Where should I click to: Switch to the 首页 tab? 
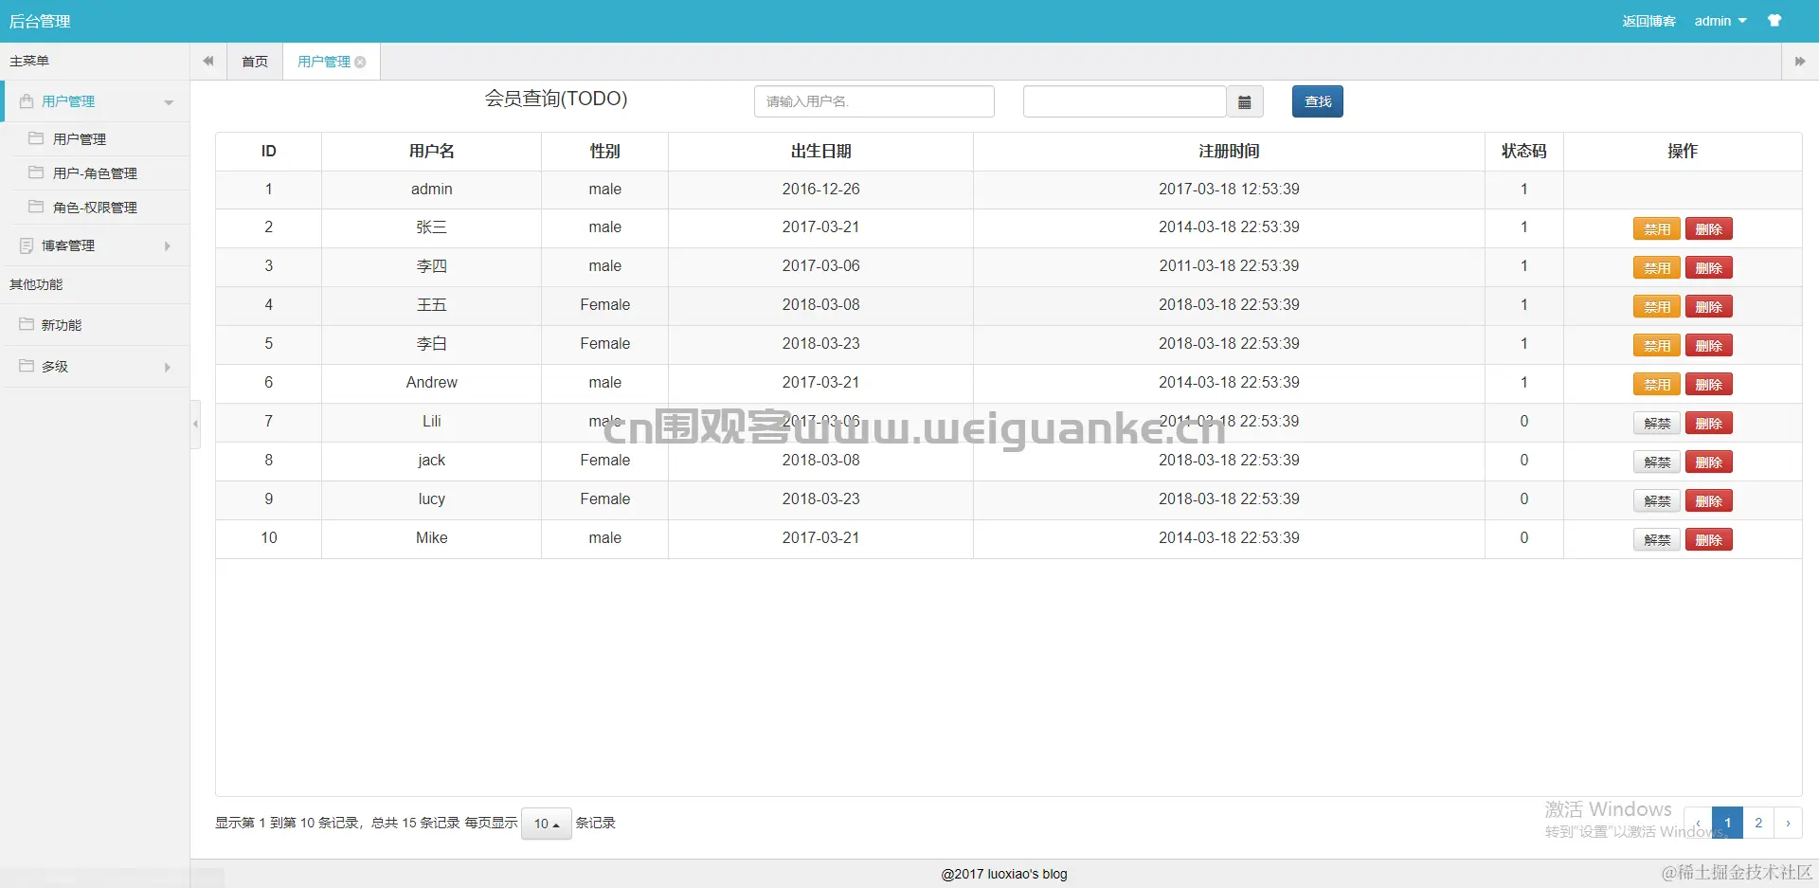pyautogui.click(x=255, y=62)
